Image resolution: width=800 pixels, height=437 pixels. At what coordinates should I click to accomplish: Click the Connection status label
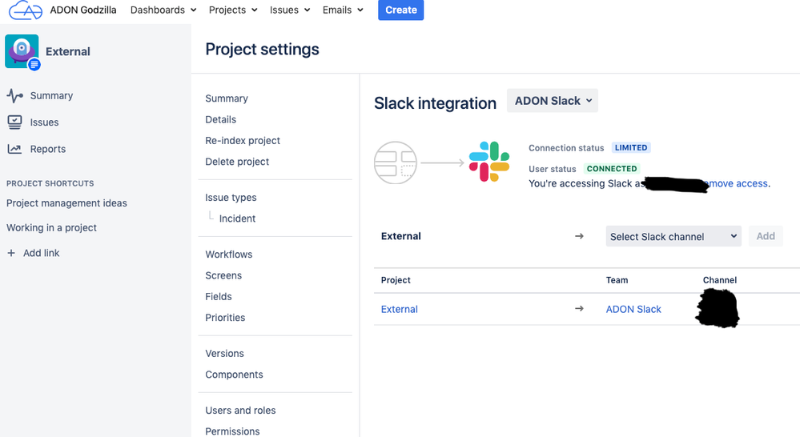(x=566, y=148)
